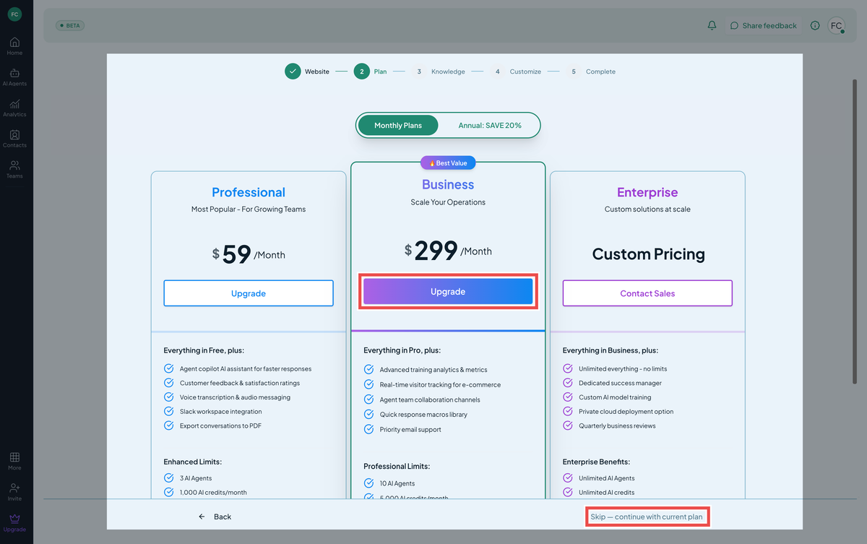Click the Unlimited AI Agents text
Viewport: 867px width, 544px height.
click(607, 478)
